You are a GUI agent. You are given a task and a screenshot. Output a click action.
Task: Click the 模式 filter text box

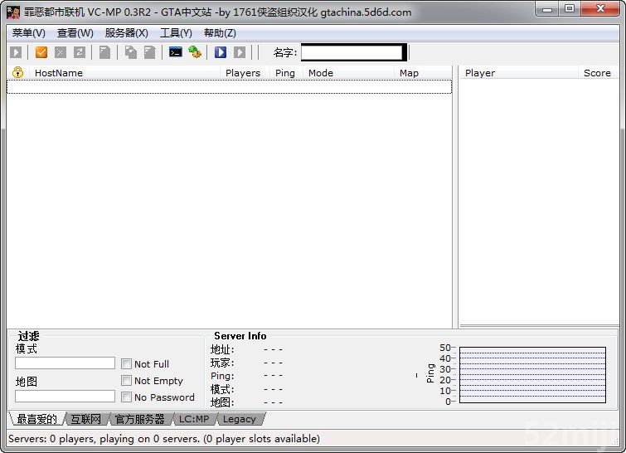tap(65, 363)
